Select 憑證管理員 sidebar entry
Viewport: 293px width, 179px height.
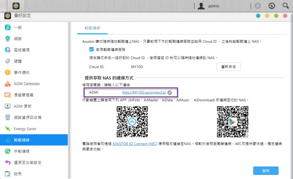tap(34, 95)
